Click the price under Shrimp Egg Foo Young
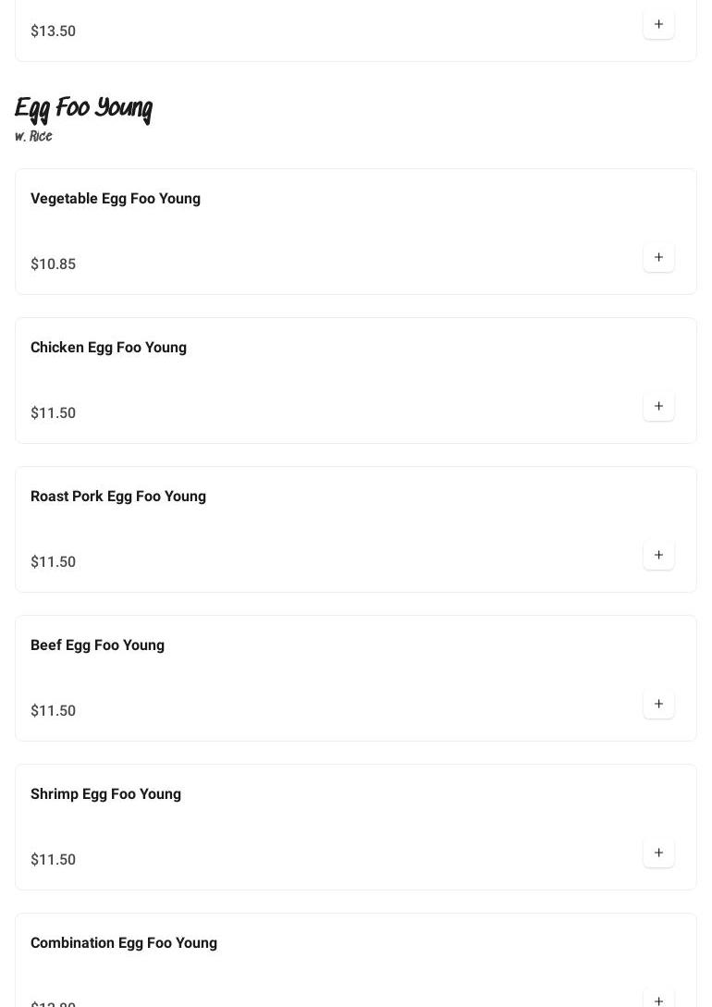This screenshot has width=712, height=1007. (x=53, y=860)
